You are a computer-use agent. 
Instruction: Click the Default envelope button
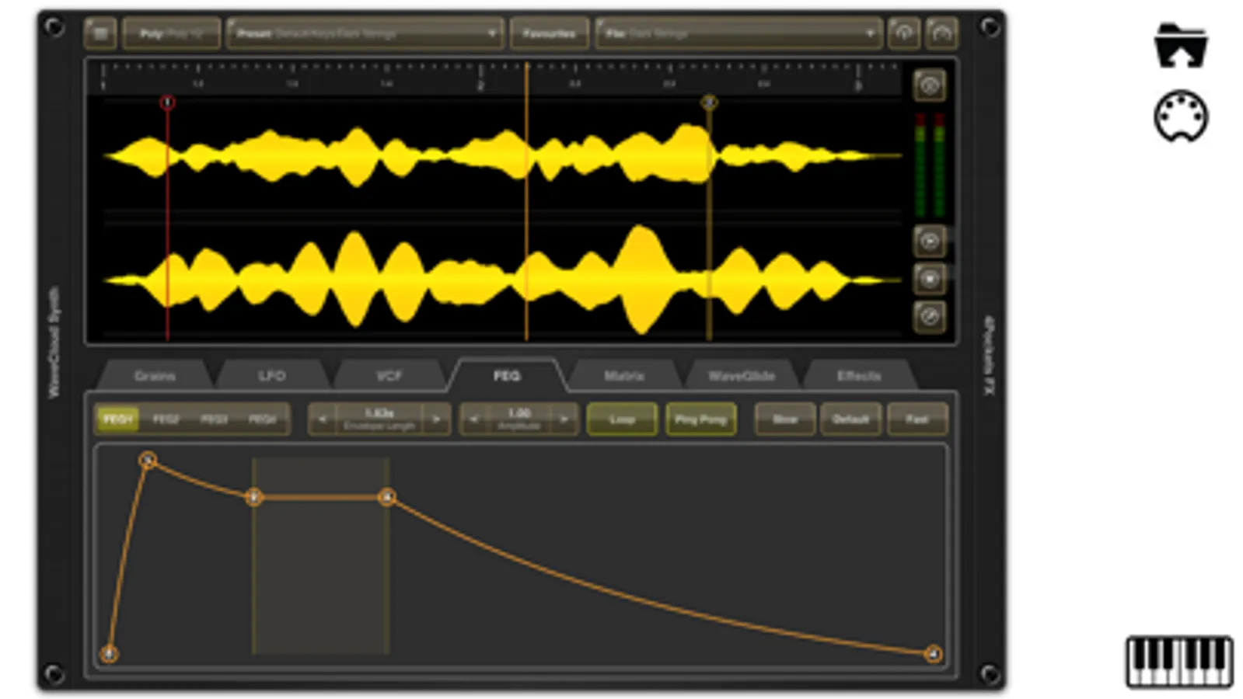(850, 419)
